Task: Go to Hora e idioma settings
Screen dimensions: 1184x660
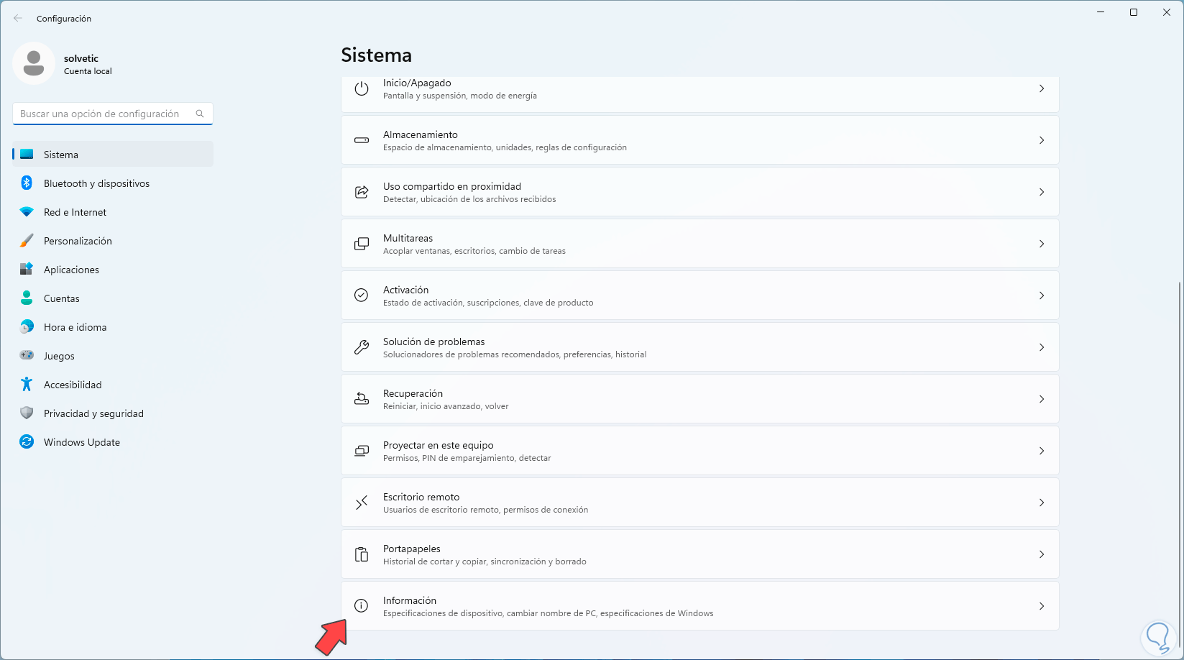Action: click(x=75, y=327)
